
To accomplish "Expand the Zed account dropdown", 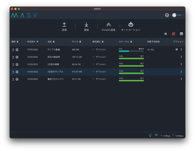I will tap(180, 15).
